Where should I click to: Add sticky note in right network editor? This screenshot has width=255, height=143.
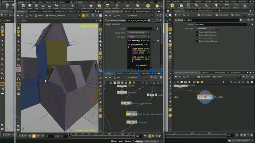click(198, 82)
